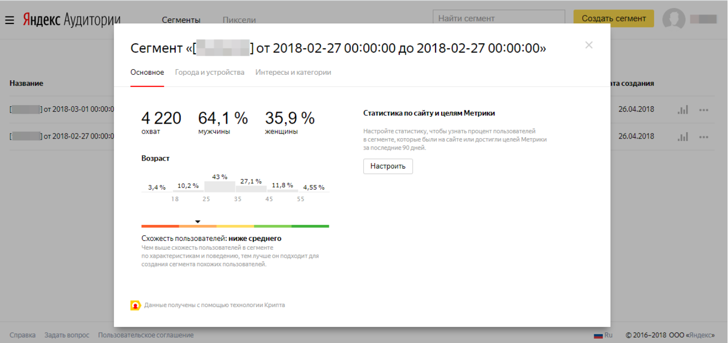Click the 43 % age bar
Screen dimensions: 728x343
(220, 186)
